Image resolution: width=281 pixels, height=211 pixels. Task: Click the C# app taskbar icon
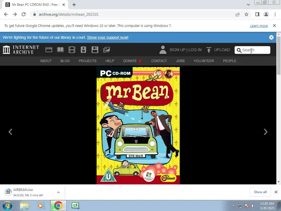click(x=75, y=206)
